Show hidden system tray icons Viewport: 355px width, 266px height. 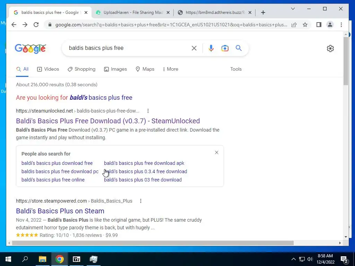293,259
